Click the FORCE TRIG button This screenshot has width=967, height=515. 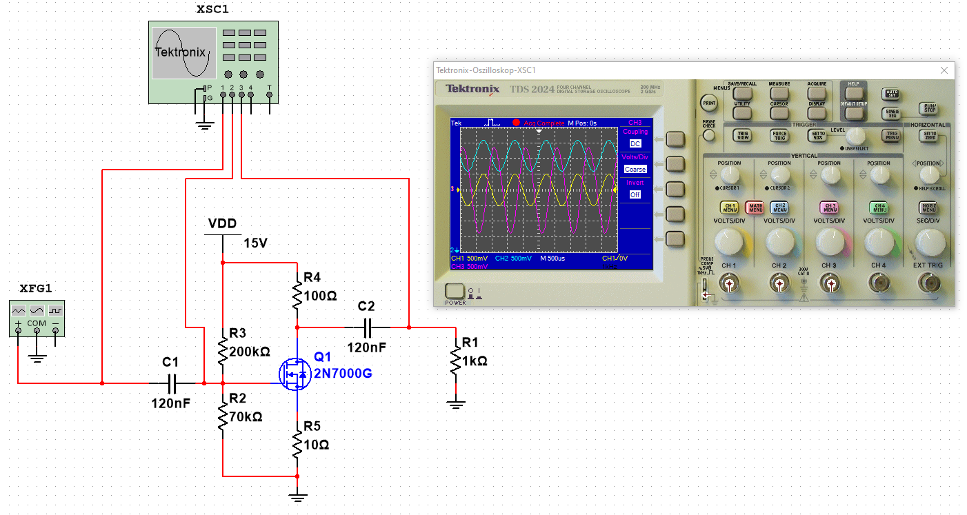click(779, 135)
